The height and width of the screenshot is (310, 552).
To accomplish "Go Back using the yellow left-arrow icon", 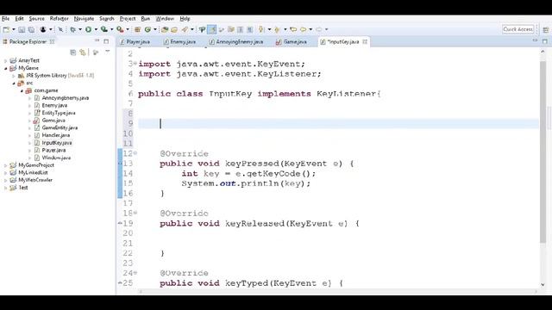I will (x=303, y=29).
